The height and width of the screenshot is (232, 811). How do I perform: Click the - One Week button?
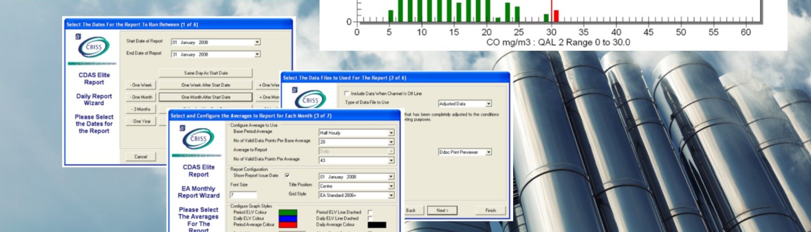(x=142, y=85)
